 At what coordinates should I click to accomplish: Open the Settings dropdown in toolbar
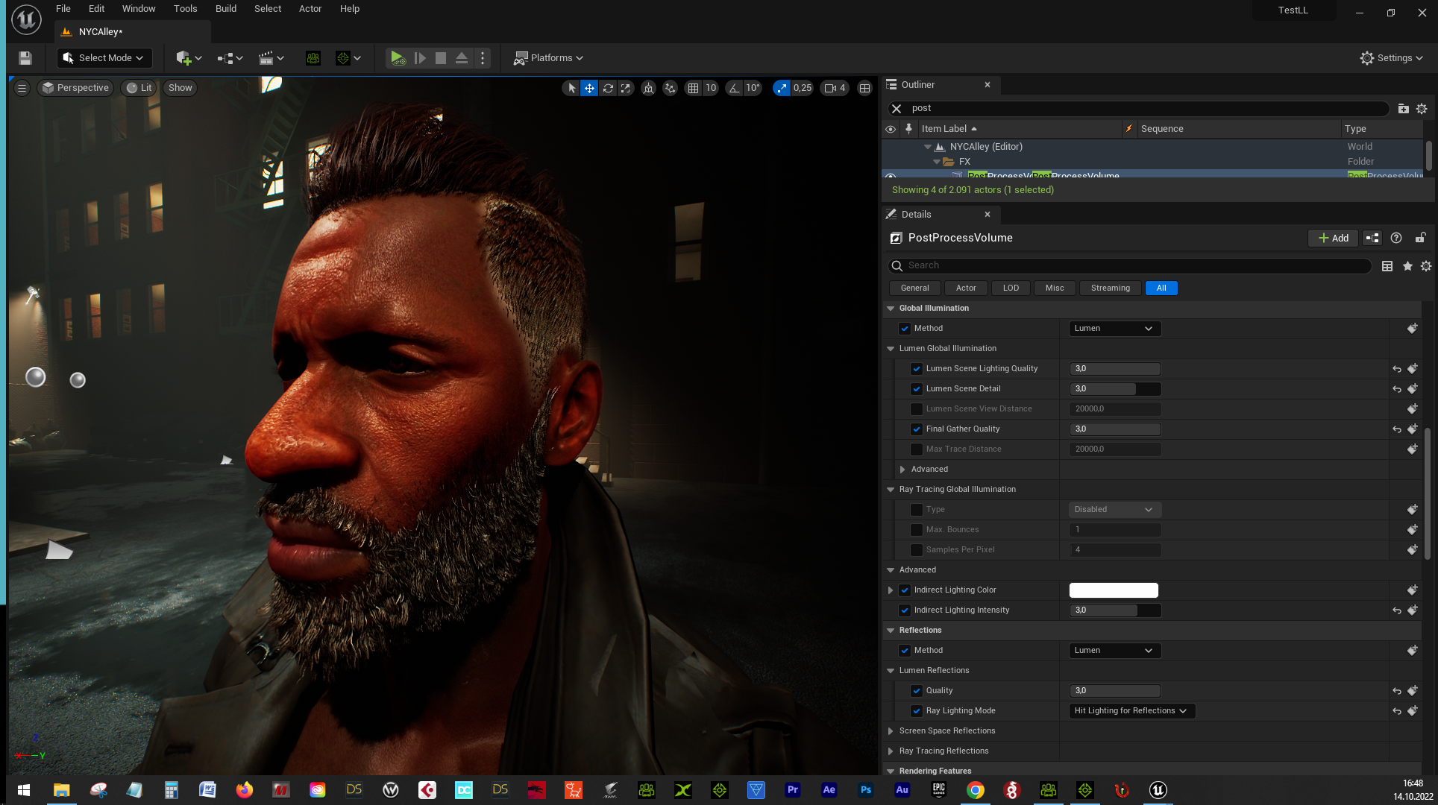[x=1391, y=58]
